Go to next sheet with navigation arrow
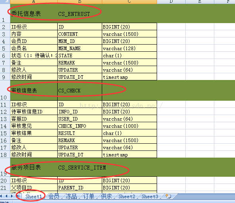Screen dimensions: 235x203 point(12,196)
